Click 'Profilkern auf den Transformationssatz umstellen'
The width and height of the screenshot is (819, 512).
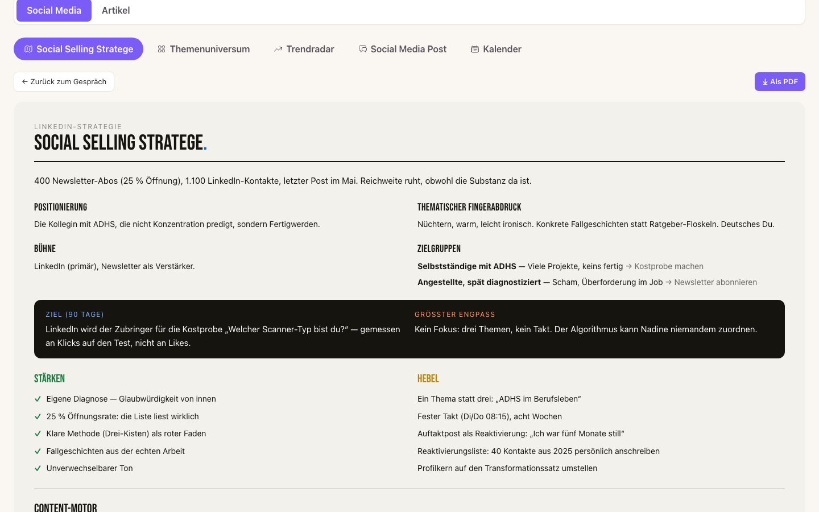click(x=507, y=468)
